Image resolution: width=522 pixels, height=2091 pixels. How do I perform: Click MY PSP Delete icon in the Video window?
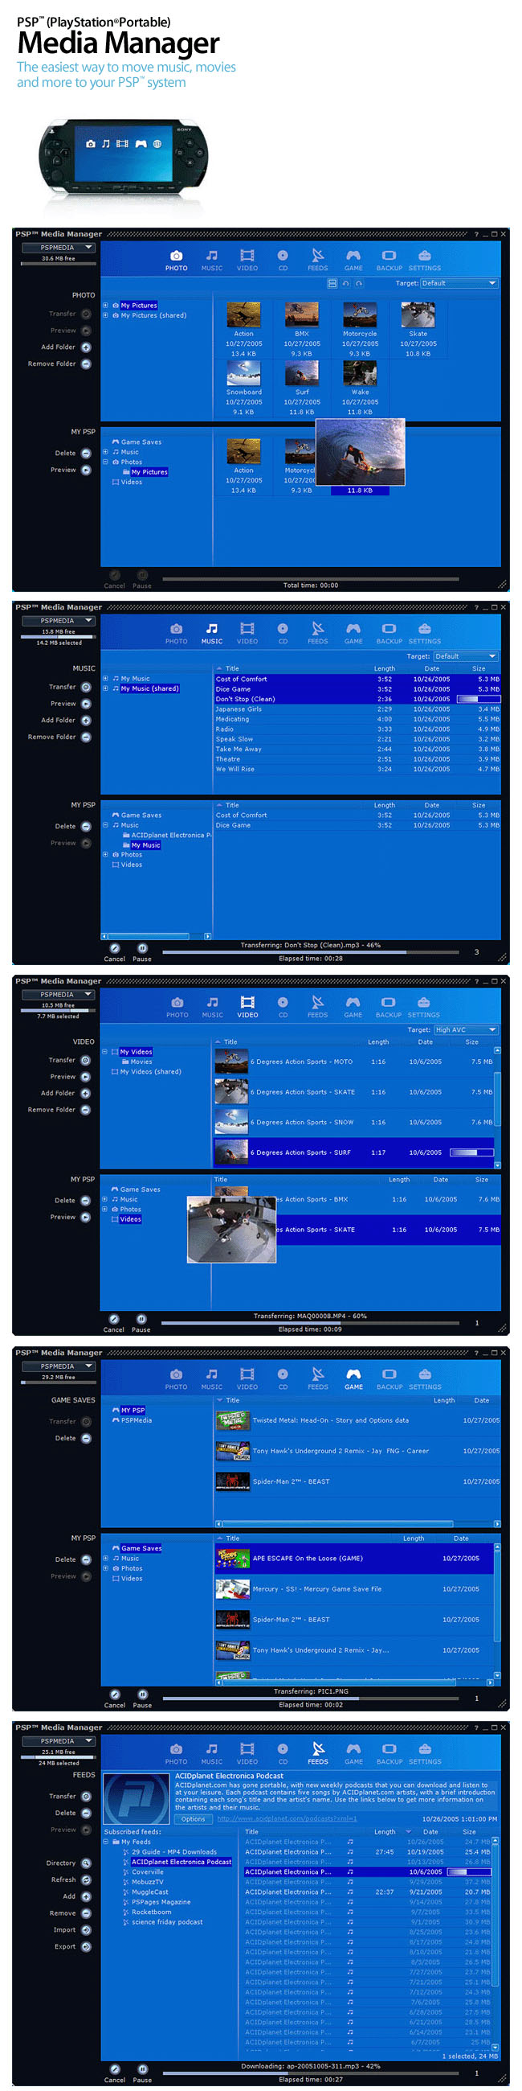(x=86, y=1201)
